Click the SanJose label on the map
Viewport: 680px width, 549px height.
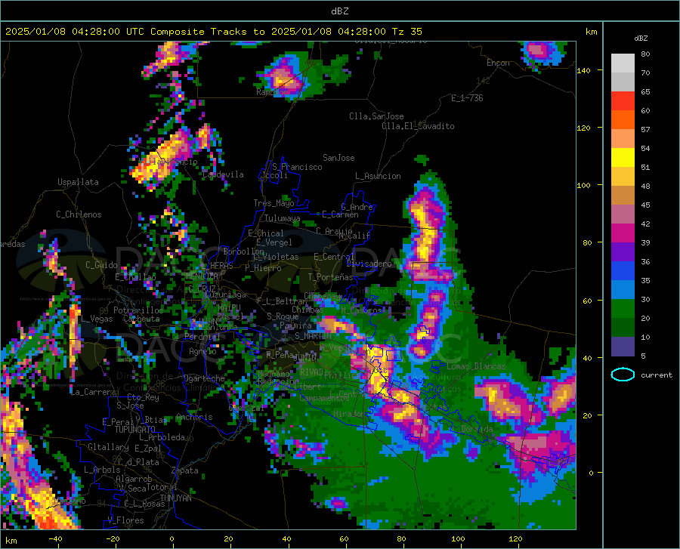click(x=338, y=158)
